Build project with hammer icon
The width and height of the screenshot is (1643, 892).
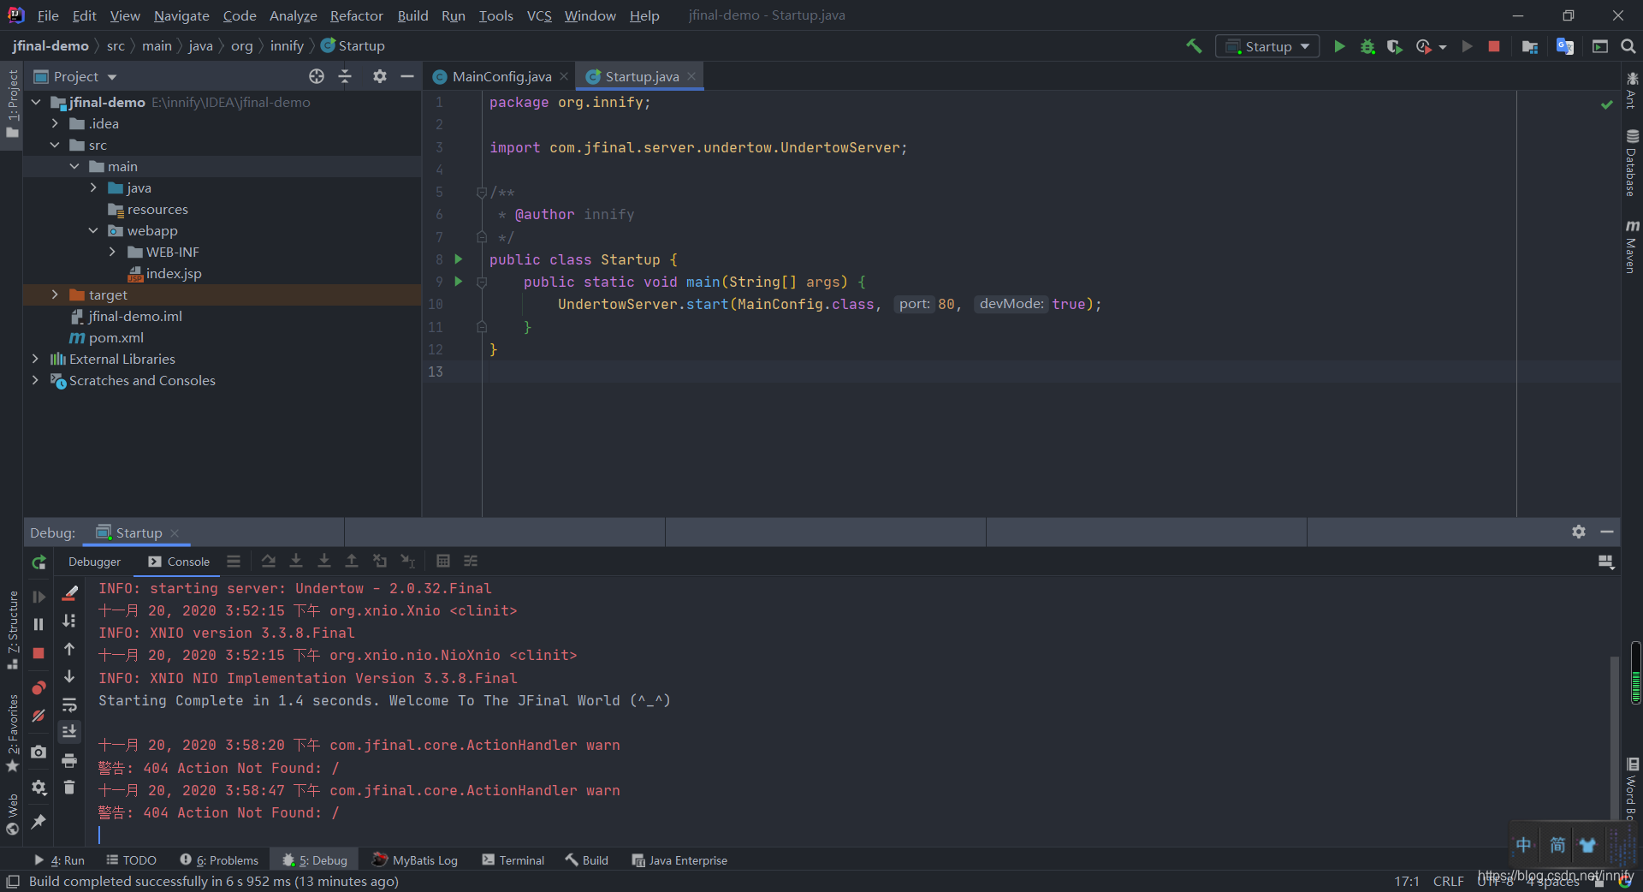(x=1194, y=46)
